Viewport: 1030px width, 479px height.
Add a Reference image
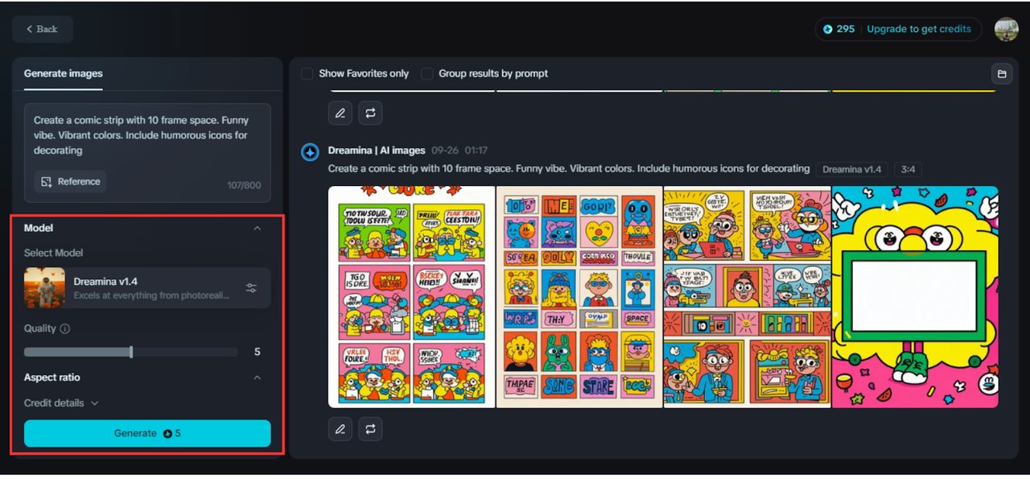70,181
